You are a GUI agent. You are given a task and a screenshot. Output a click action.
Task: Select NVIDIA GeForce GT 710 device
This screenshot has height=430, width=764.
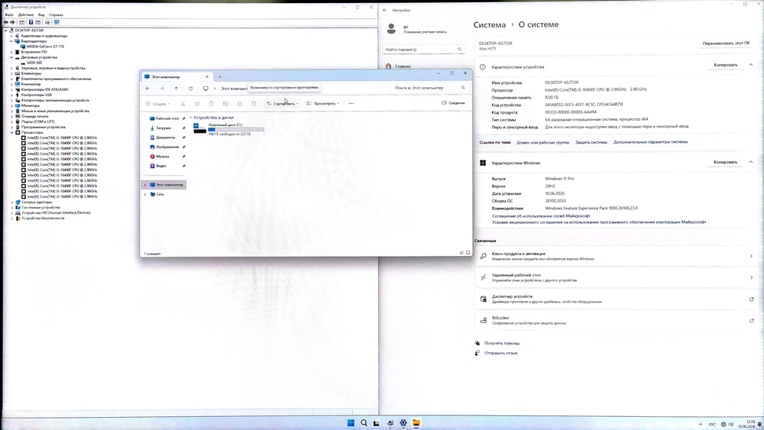[45, 47]
